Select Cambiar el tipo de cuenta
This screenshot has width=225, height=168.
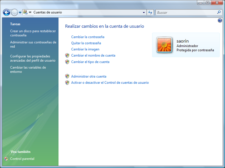pyautogui.click(x=90, y=62)
